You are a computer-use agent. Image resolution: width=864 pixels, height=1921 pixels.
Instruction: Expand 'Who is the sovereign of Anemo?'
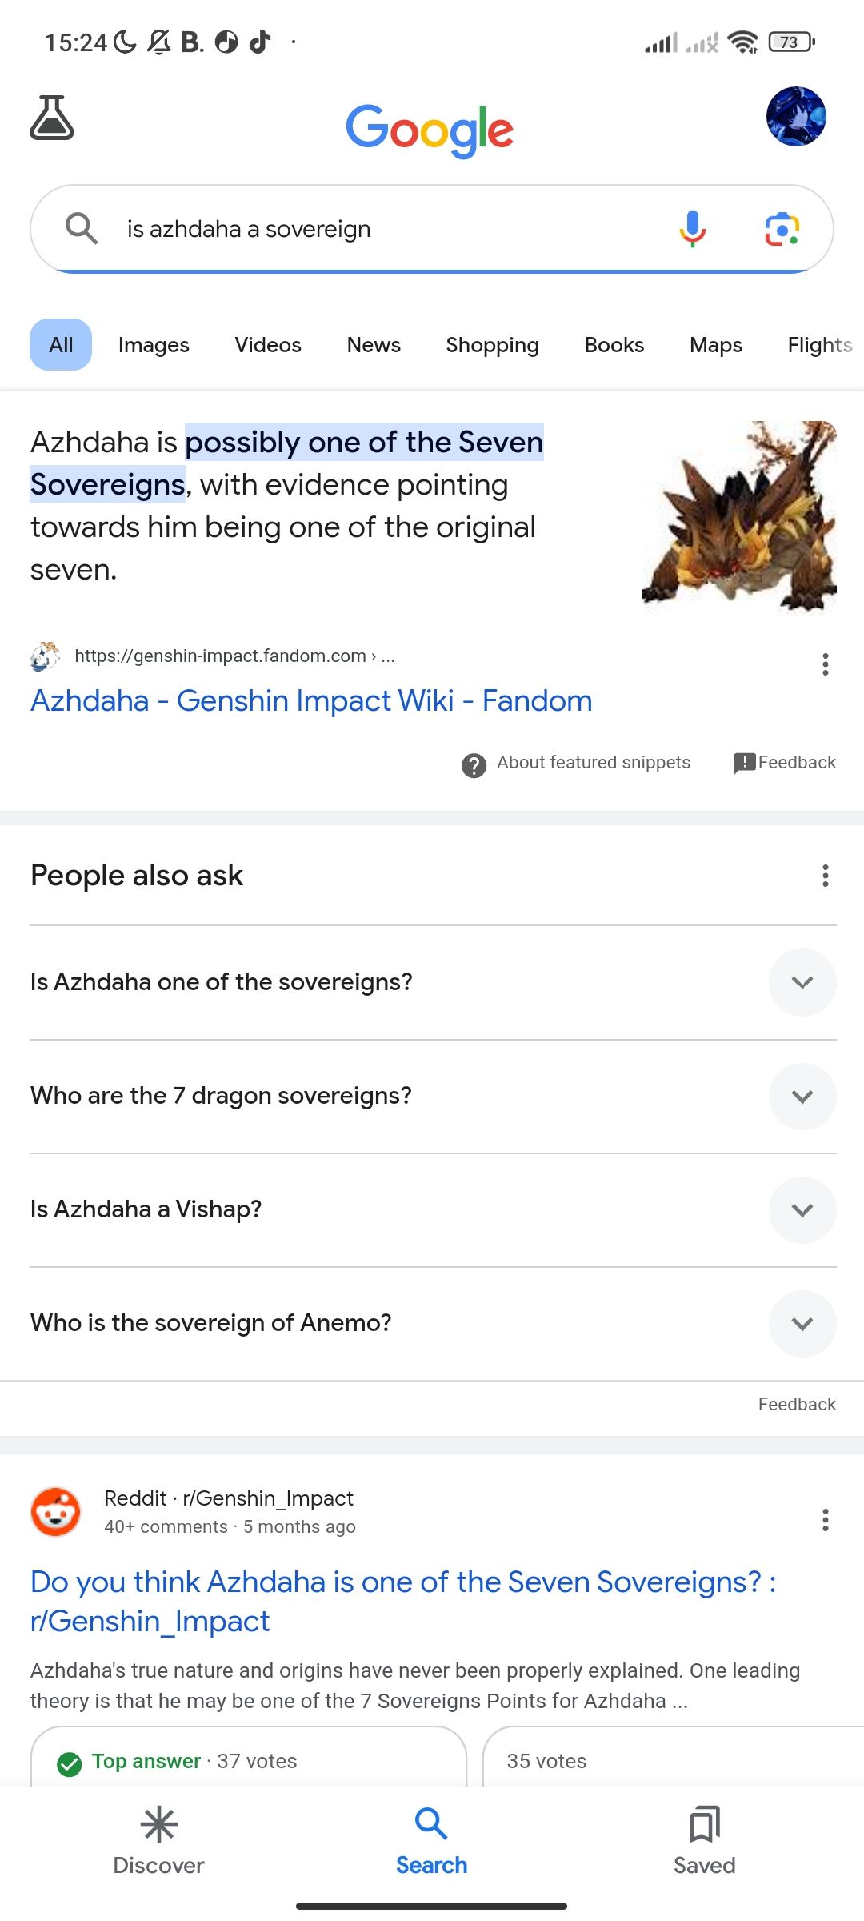coord(802,1324)
